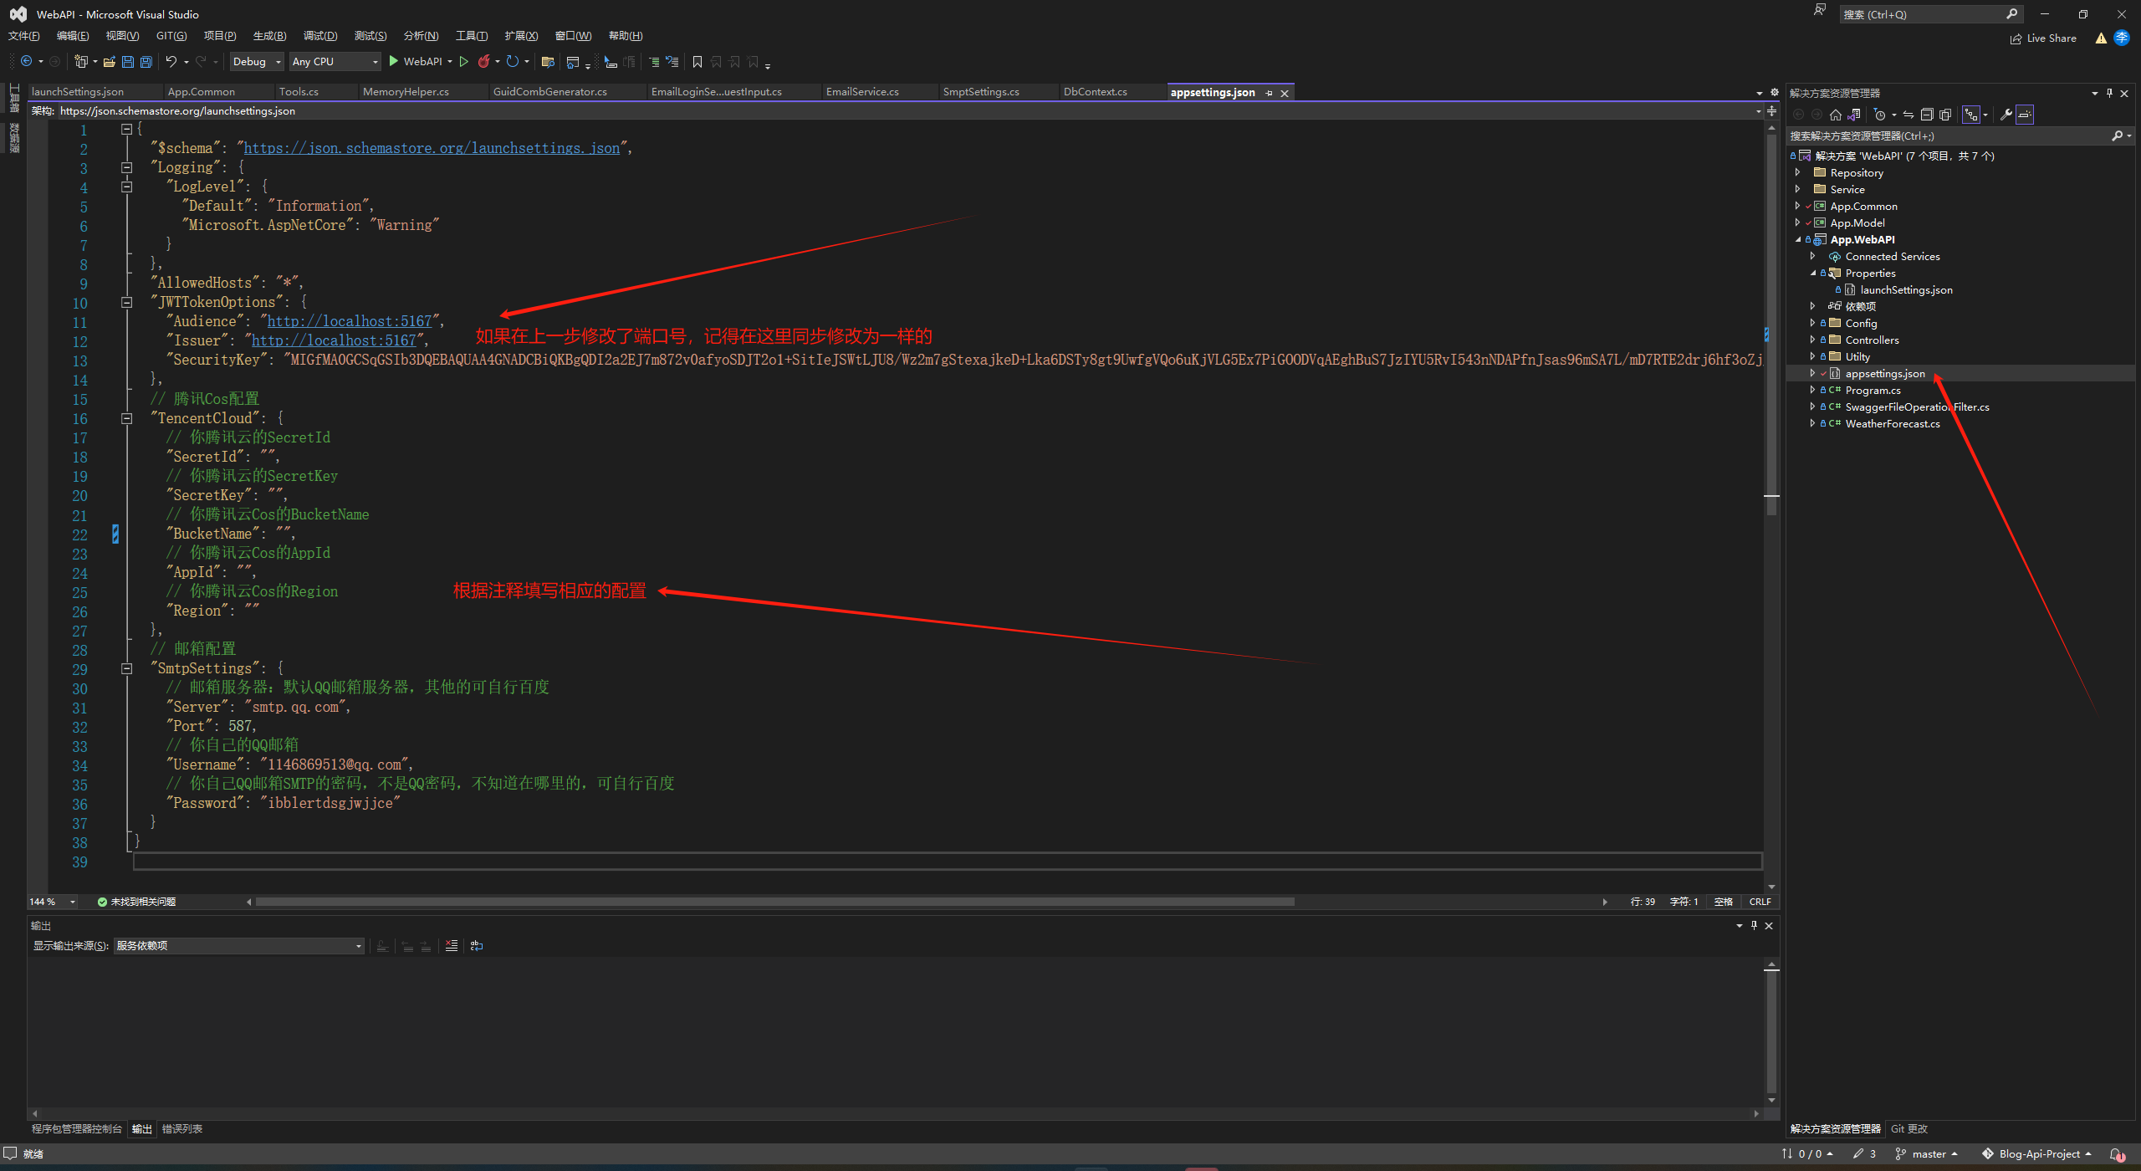
Task: Open the Git 更改 tab at bottom
Action: pos(1909,1129)
